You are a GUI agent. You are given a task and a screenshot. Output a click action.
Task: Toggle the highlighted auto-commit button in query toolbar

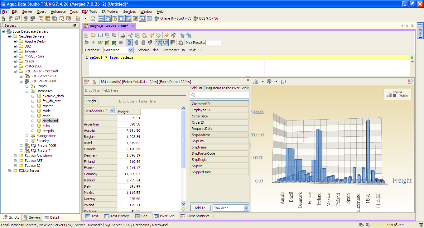[x=129, y=43]
